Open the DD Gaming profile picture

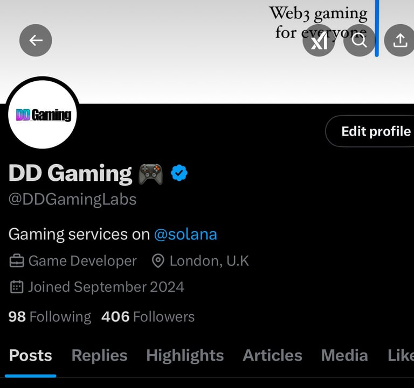43,115
